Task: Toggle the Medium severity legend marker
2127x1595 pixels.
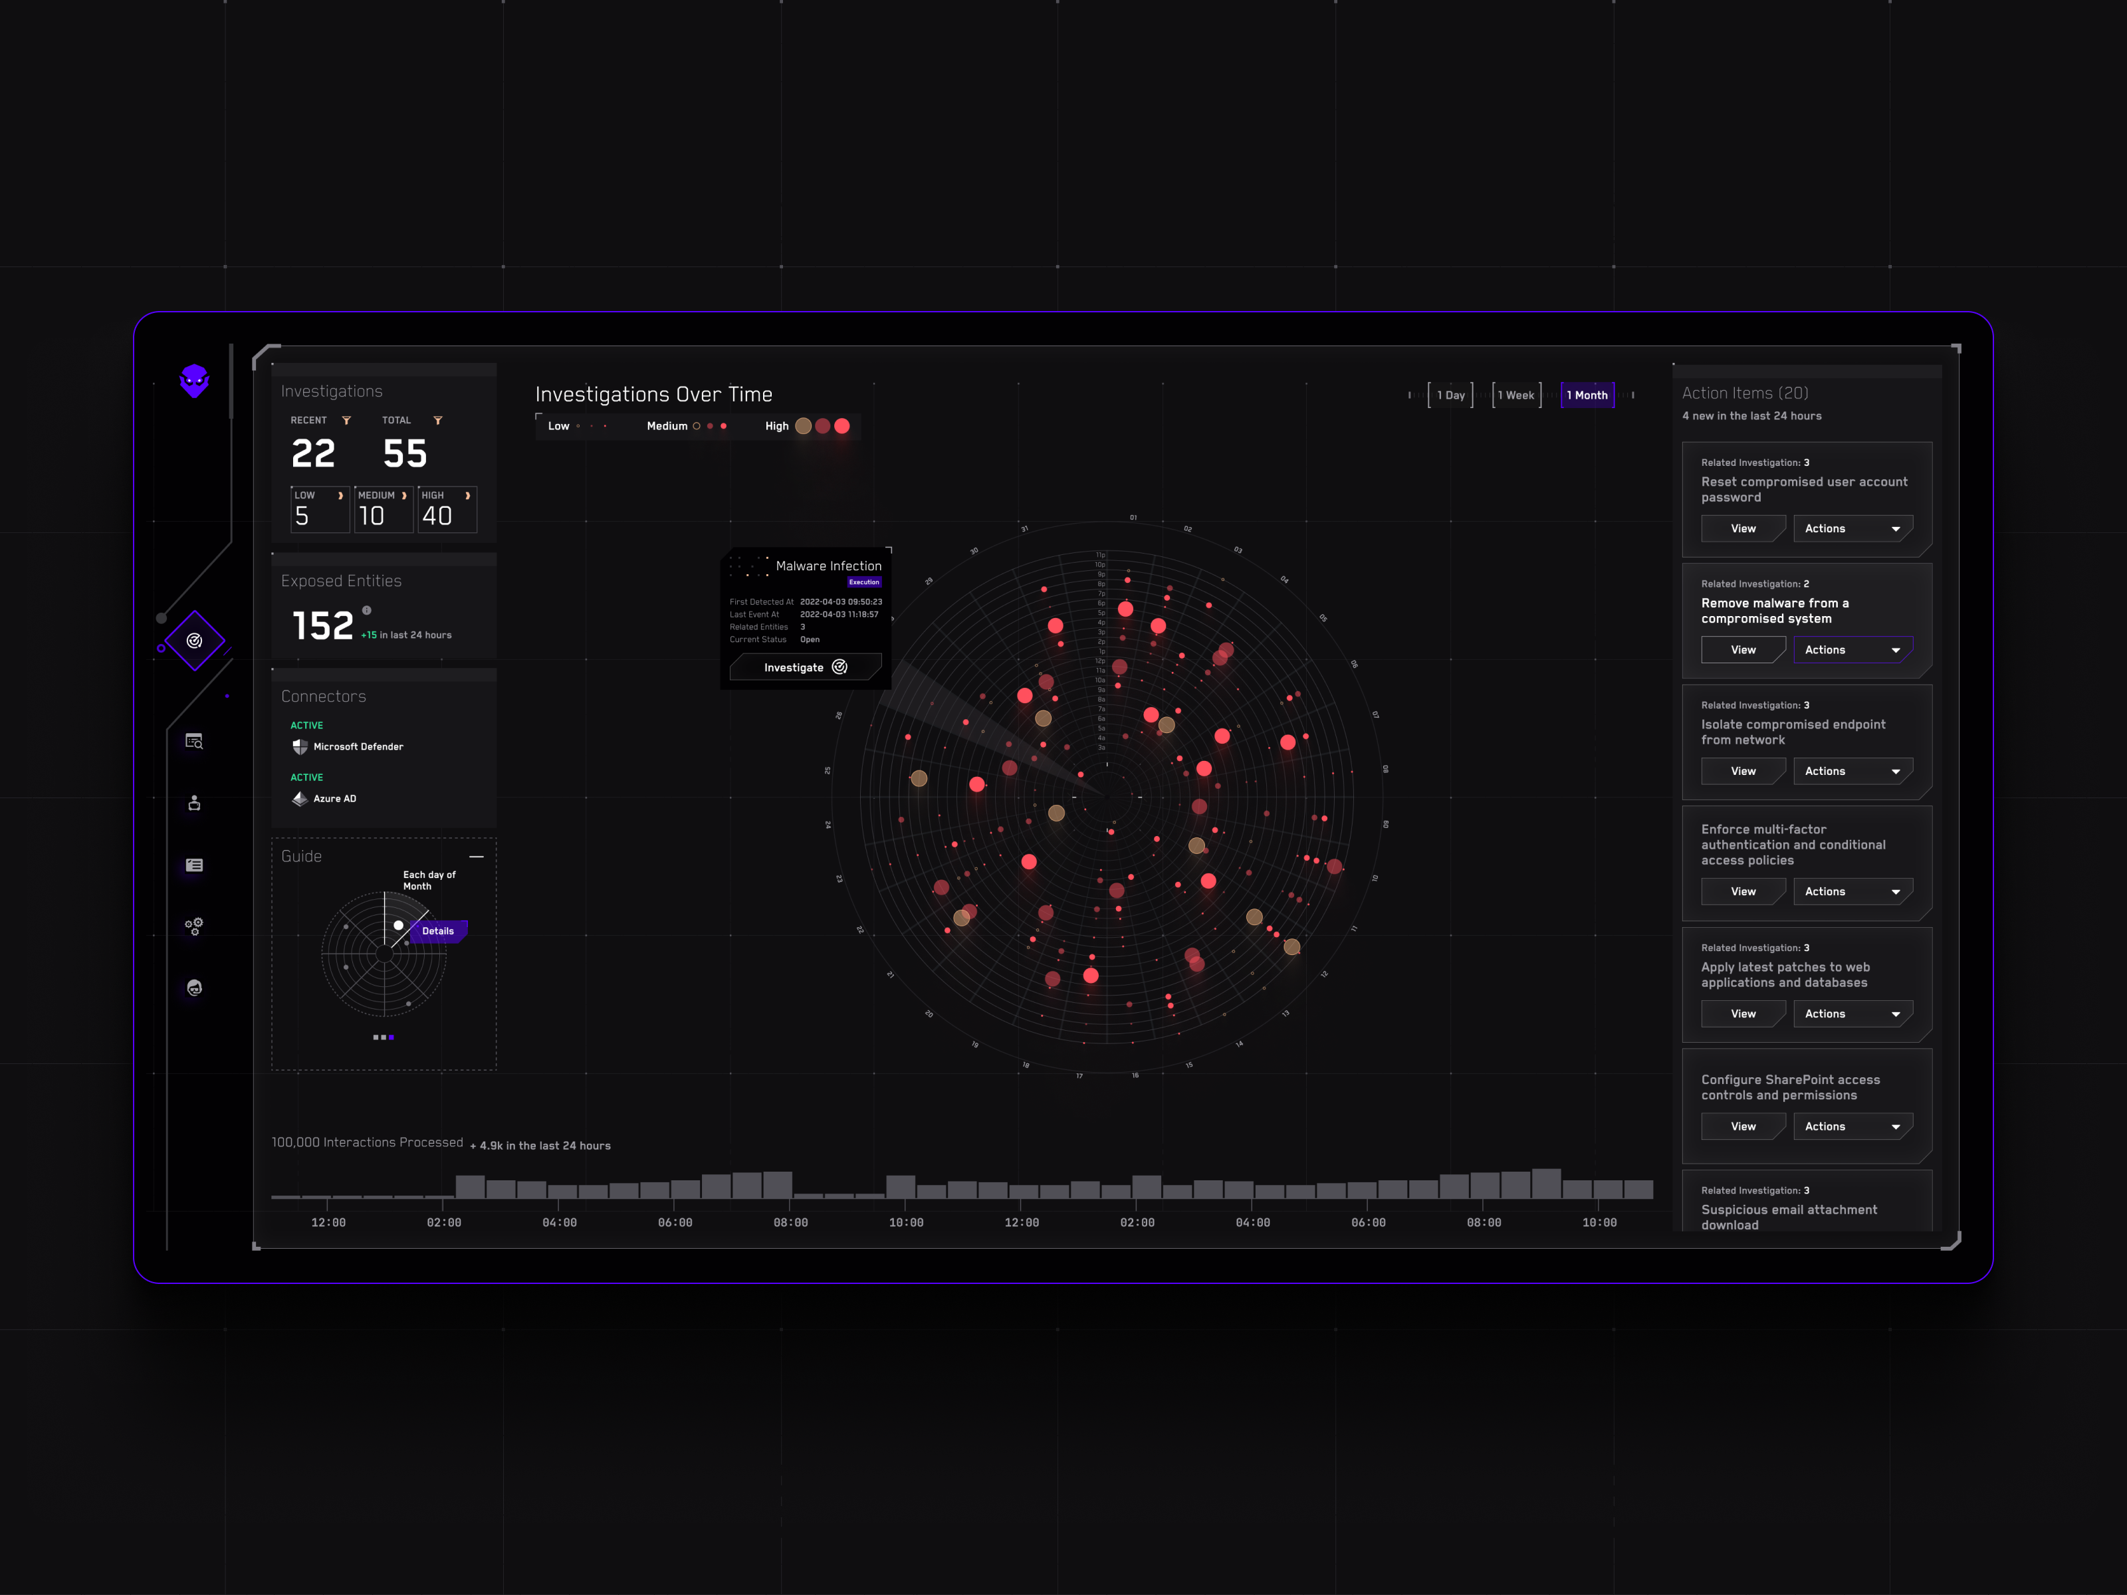Action: pyautogui.click(x=709, y=426)
